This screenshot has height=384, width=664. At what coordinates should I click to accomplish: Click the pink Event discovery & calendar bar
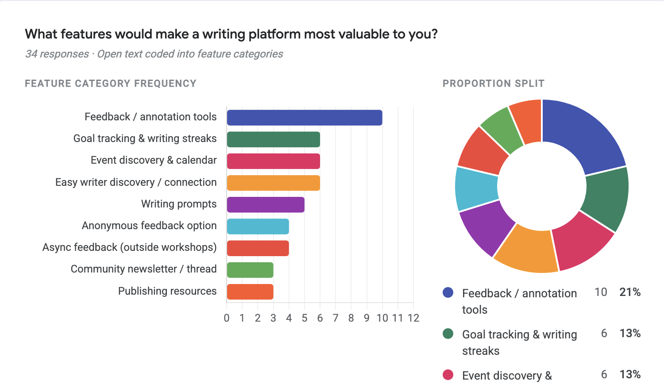273,161
